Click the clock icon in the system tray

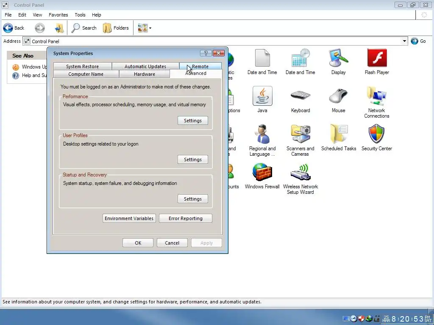353,319
